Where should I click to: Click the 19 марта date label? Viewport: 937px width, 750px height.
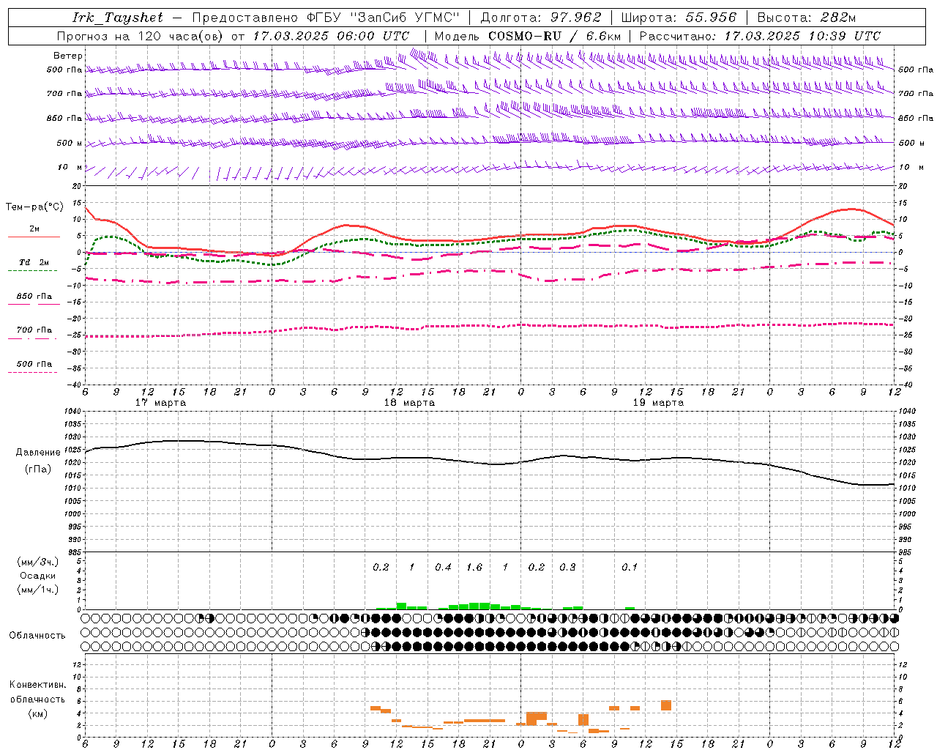point(658,403)
